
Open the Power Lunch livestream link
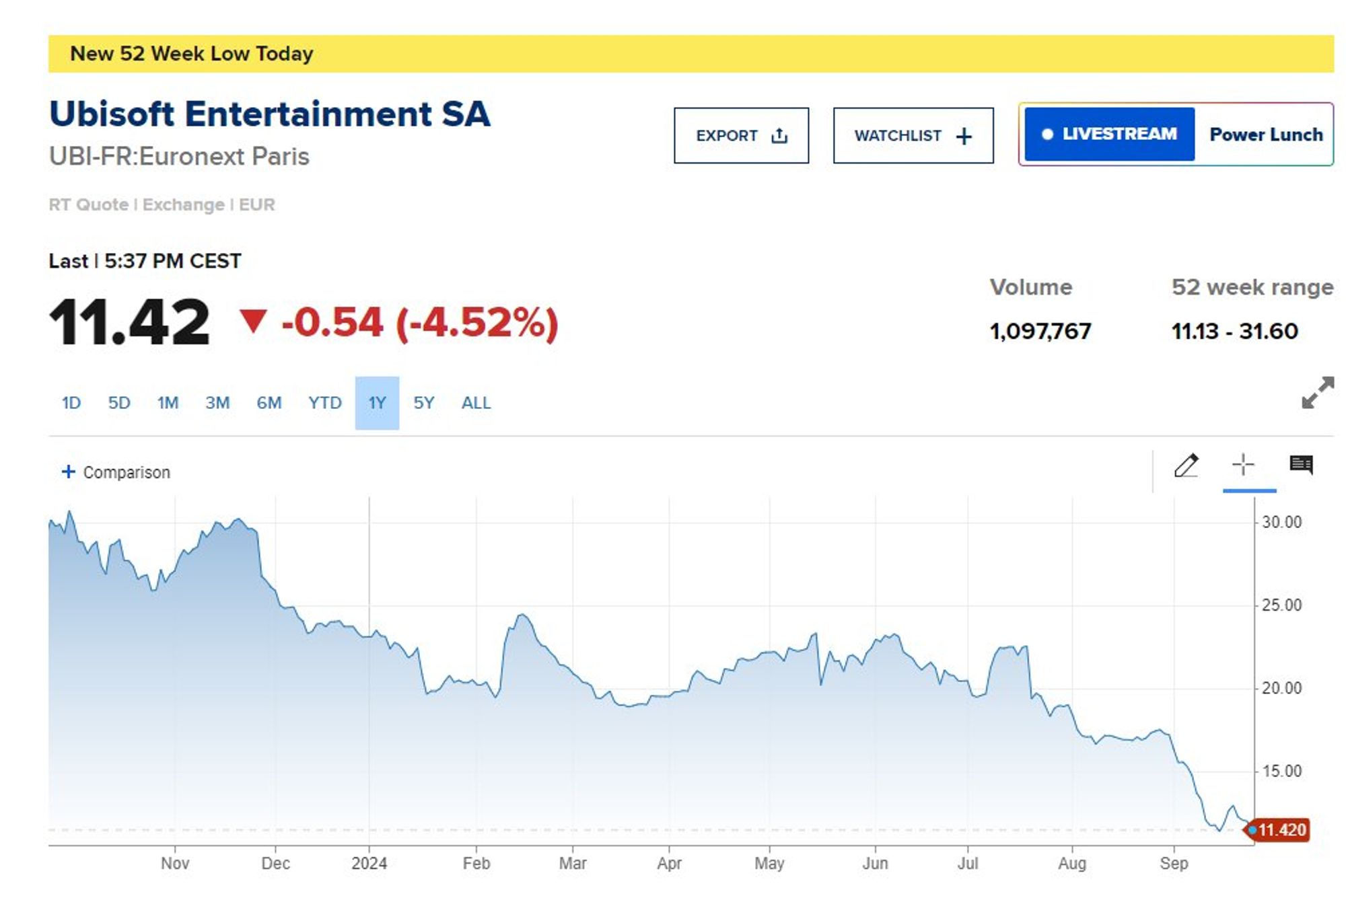coord(1265,135)
